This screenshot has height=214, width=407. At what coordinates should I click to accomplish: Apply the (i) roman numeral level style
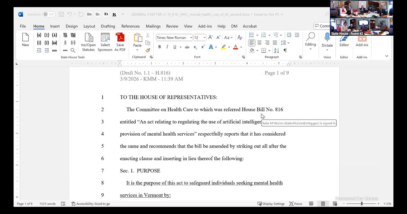pos(39,43)
